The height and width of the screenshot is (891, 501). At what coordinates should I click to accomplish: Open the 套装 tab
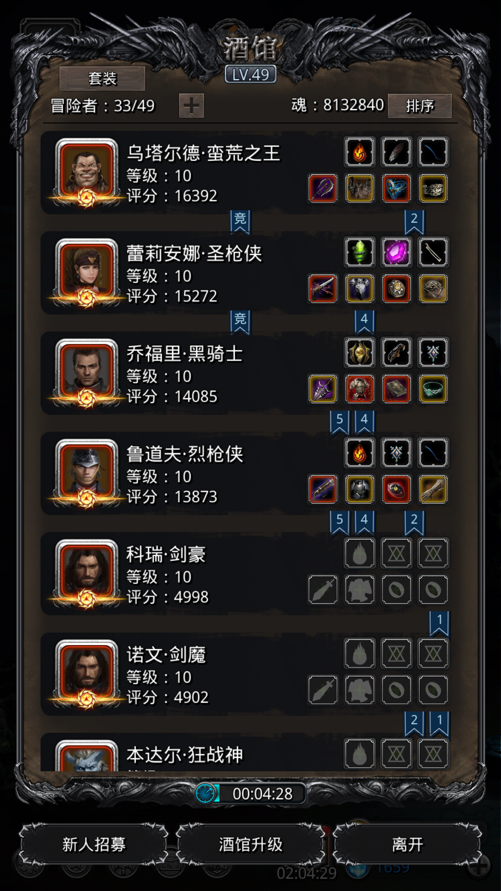(x=102, y=78)
